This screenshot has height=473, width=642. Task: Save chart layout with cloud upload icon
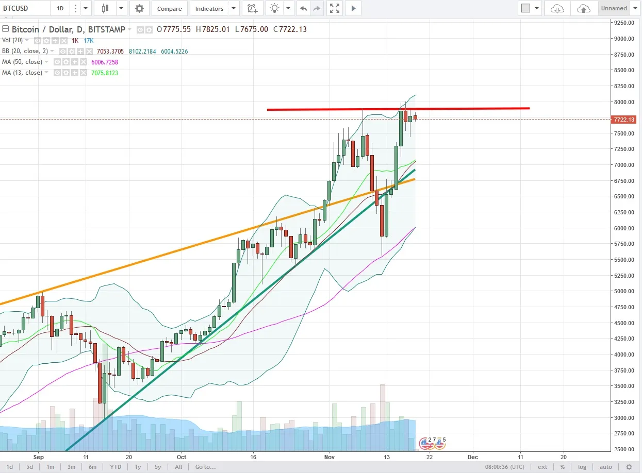(584, 8)
